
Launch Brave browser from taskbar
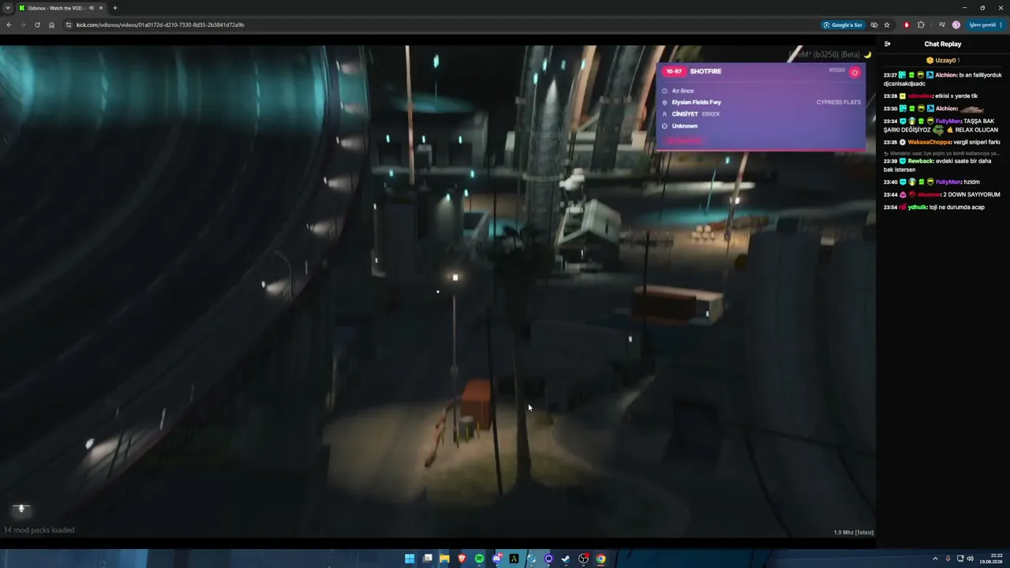click(462, 559)
